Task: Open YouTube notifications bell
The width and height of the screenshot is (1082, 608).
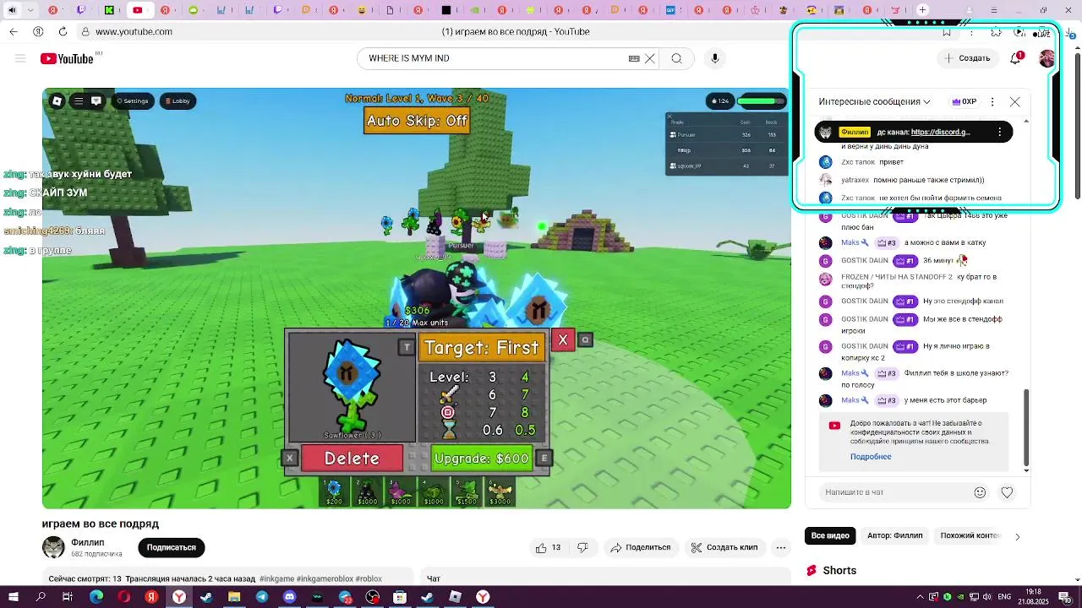Action: click(x=1016, y=58)
